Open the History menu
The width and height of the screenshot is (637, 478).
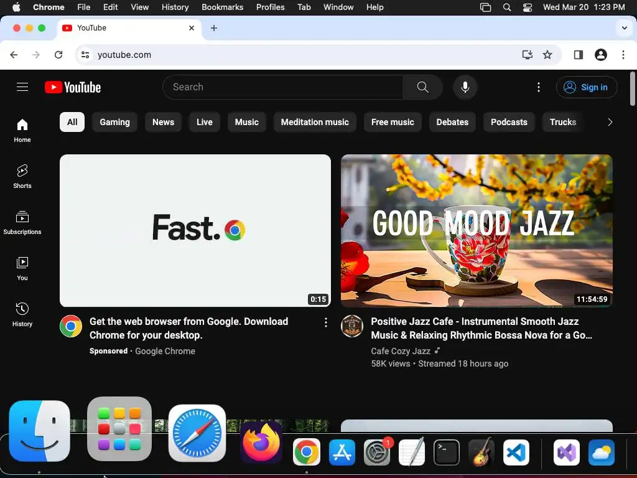175,7
